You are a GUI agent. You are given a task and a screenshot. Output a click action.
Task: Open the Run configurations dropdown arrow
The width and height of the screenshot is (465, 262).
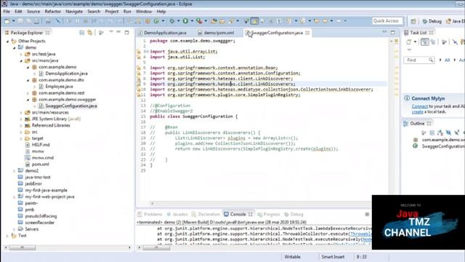click(x=192, y=21)
